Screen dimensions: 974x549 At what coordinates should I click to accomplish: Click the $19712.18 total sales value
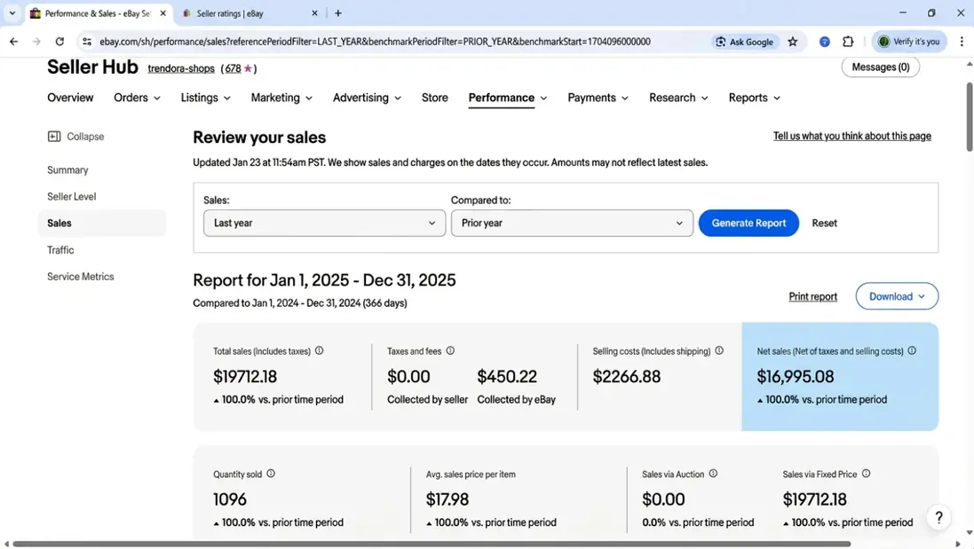tap(245, 377)
